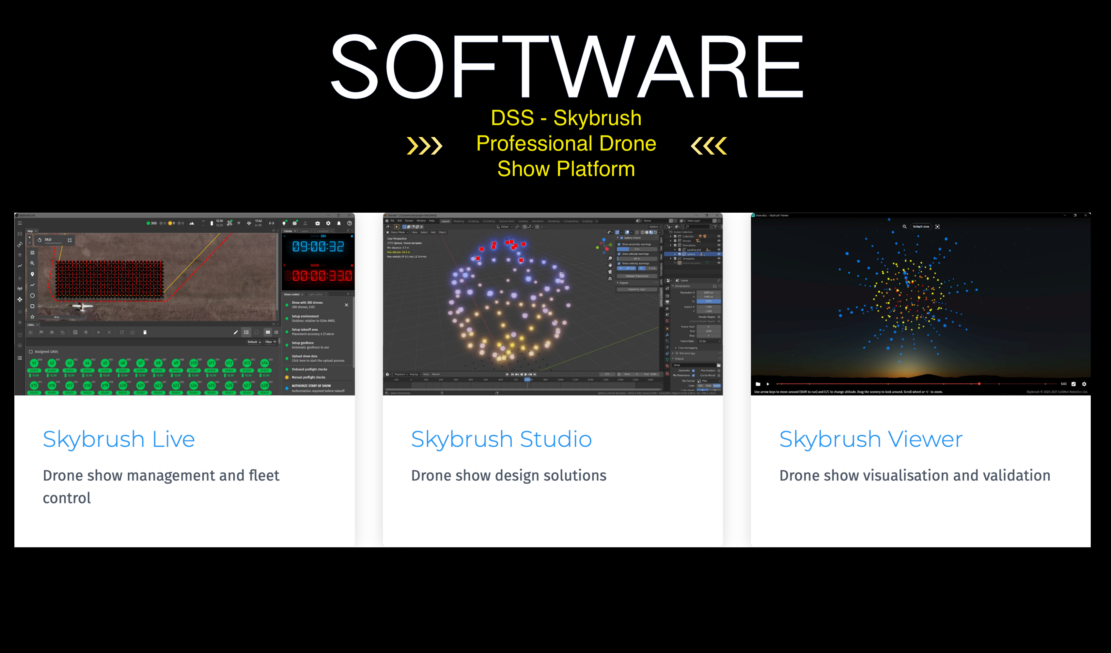The height and width of the screenshot is (653, 1111).
Task: Click AUTHORIZE START OF SHOW step
Action: (318, 388)
